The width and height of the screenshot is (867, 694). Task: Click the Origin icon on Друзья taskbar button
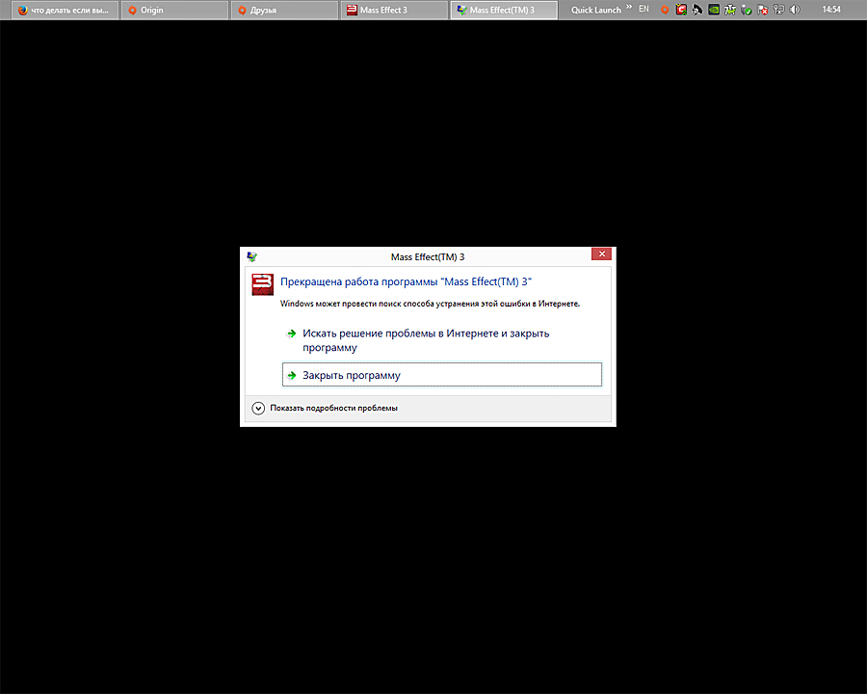click(x=242, y=10)
